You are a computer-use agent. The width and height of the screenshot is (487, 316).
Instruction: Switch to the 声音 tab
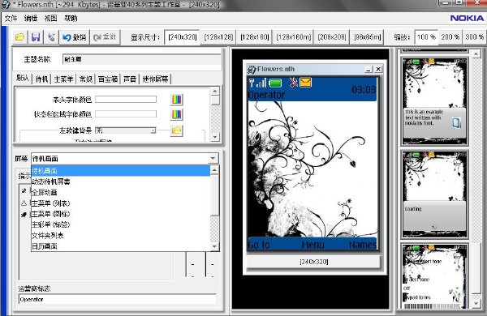click(130, 79)
